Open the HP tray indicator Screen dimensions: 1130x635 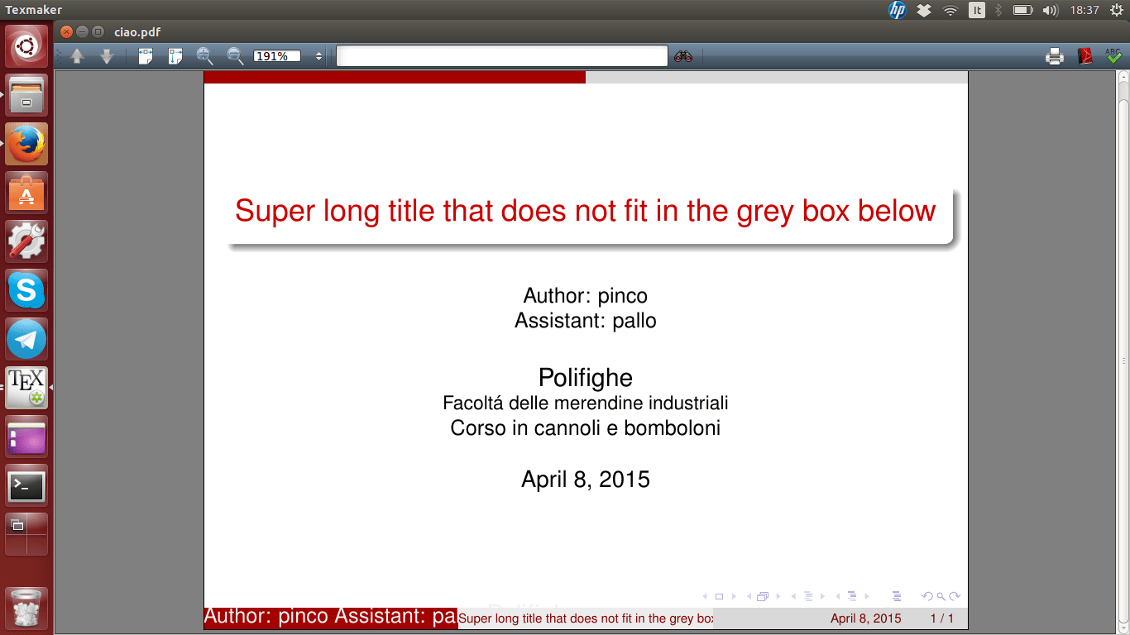897,10
